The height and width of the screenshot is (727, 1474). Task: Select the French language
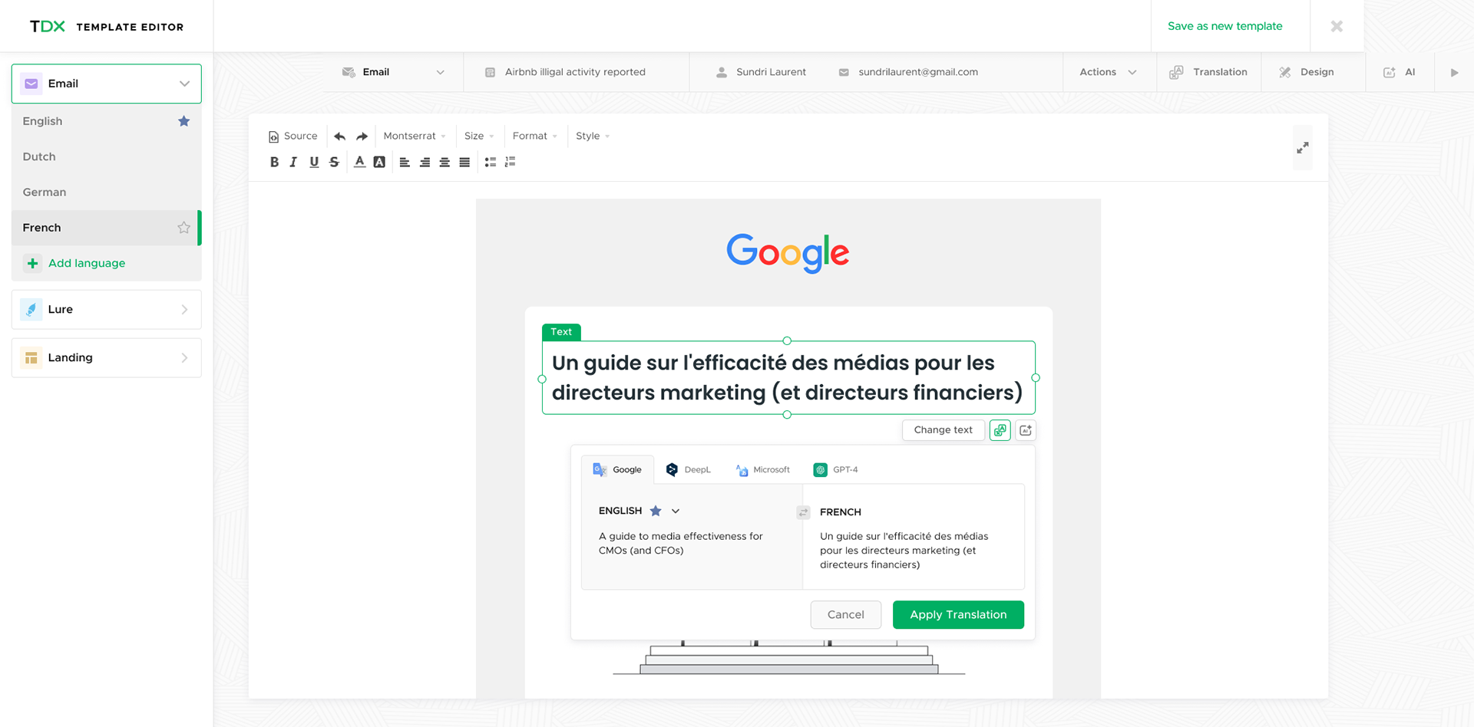(107, 228)
